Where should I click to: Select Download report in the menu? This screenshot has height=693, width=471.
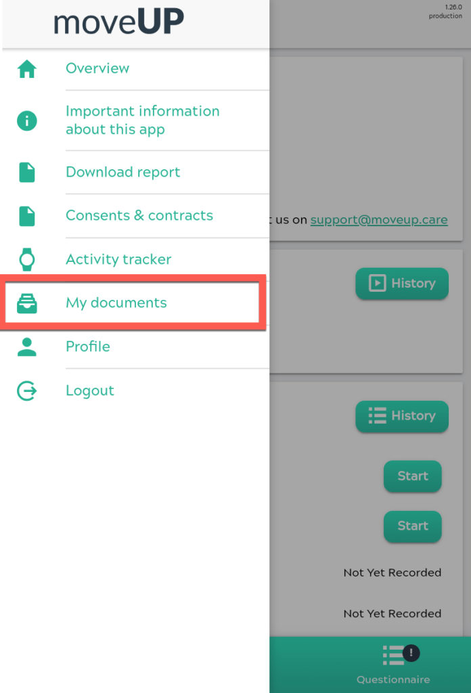point(123,172)
